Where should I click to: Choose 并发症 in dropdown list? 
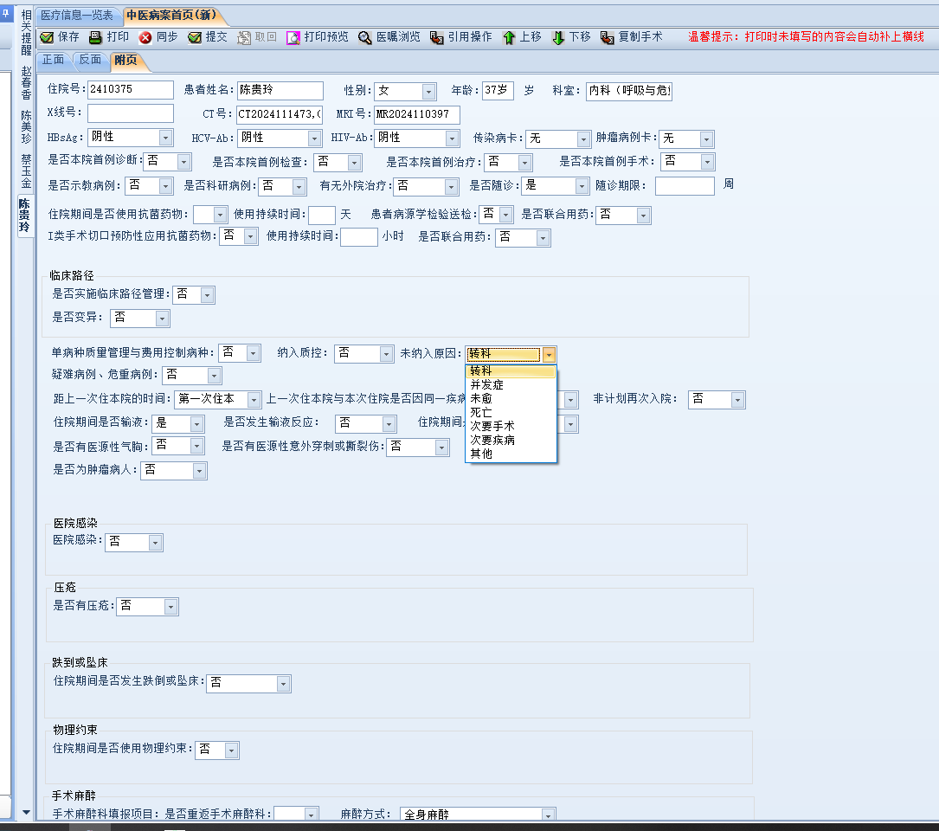coord(511,384)
